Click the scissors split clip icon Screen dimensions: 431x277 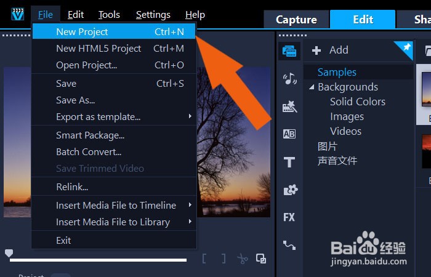coord(242,259)
